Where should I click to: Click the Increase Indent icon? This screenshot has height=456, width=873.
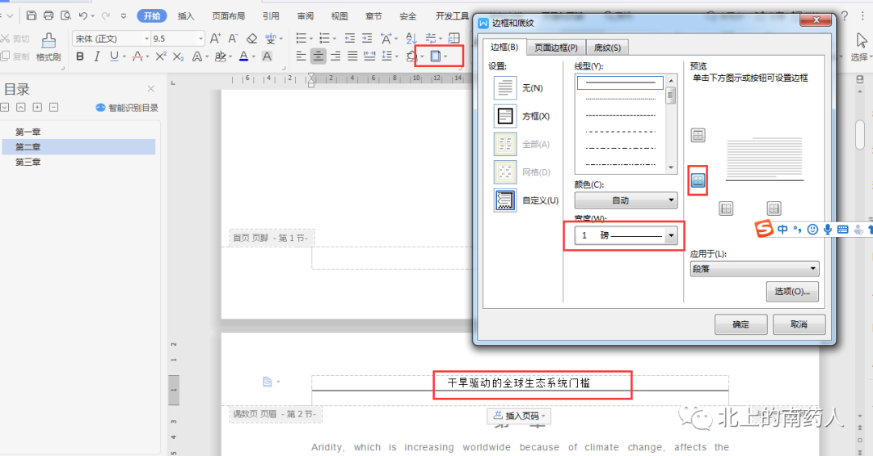[x=367, y=39]
